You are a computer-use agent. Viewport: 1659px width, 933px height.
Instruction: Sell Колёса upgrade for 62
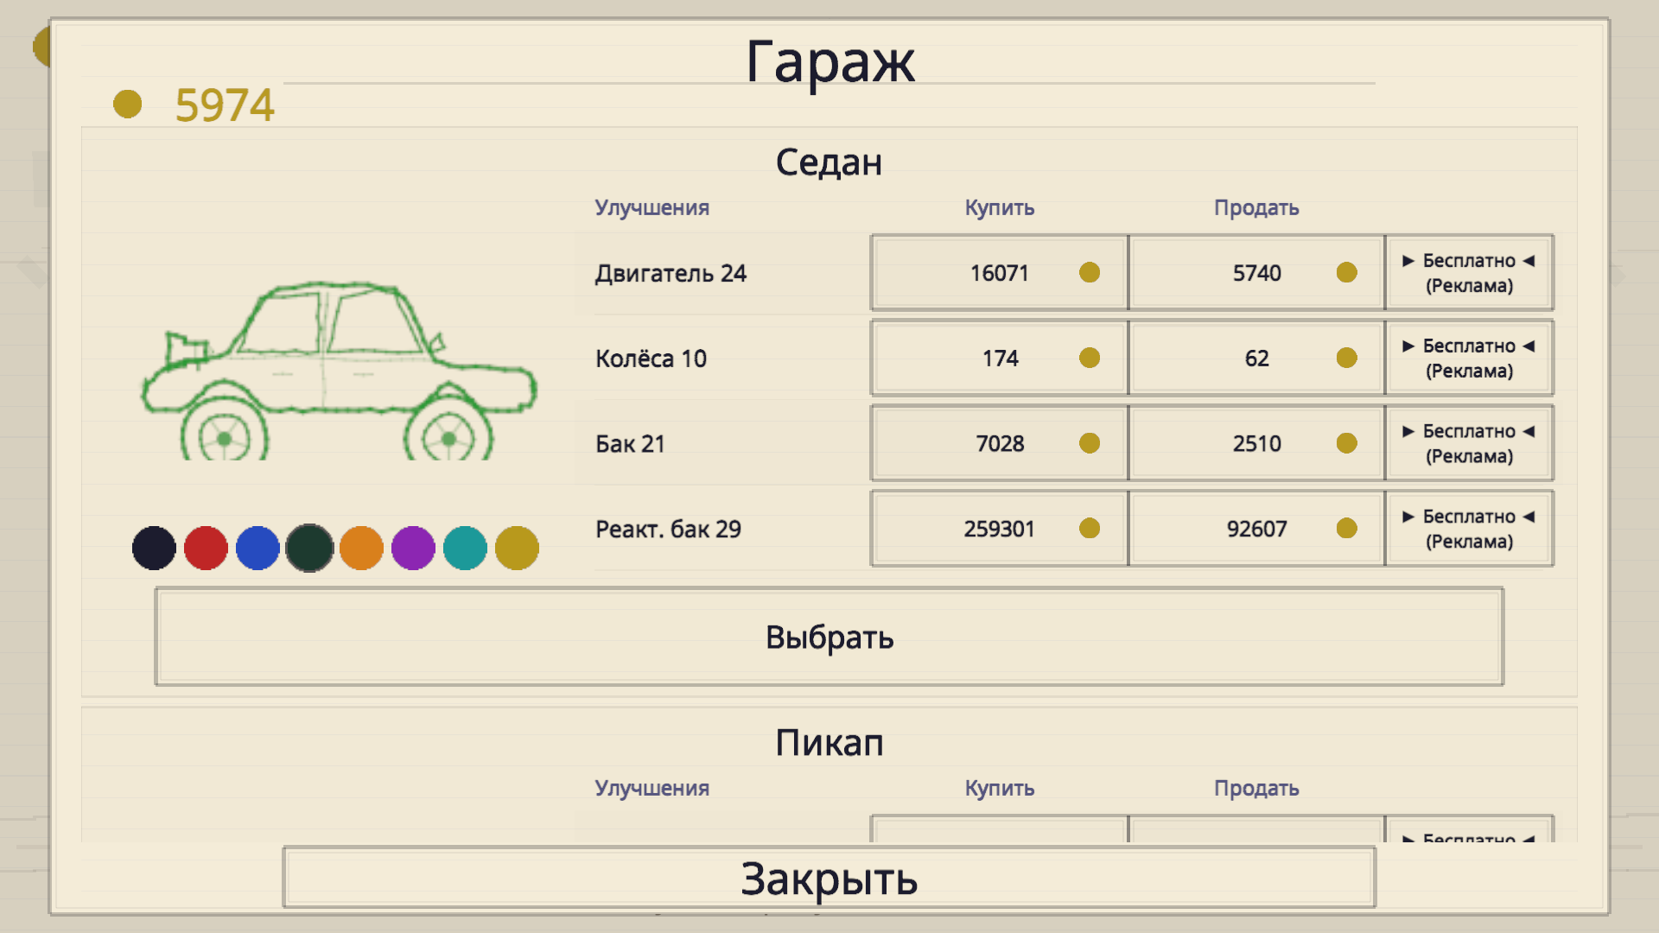pyautogui.click(x=1256, y=358)
